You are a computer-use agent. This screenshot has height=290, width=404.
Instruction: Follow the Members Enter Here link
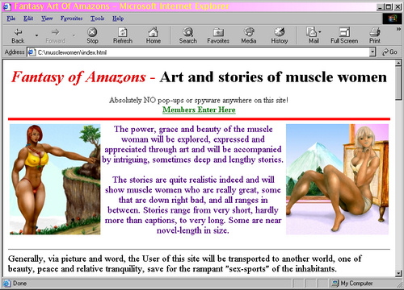pos(199,110)
